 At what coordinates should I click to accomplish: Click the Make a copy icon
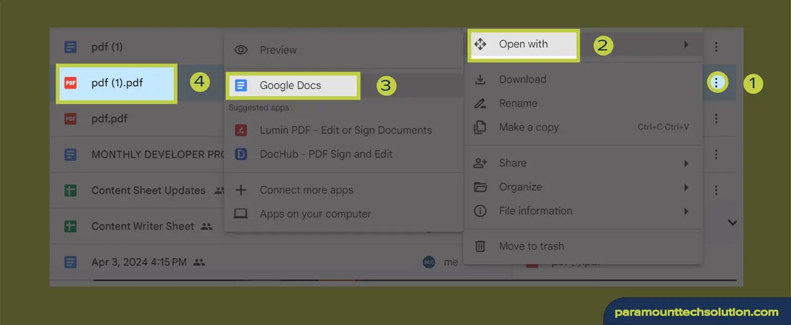480,127
